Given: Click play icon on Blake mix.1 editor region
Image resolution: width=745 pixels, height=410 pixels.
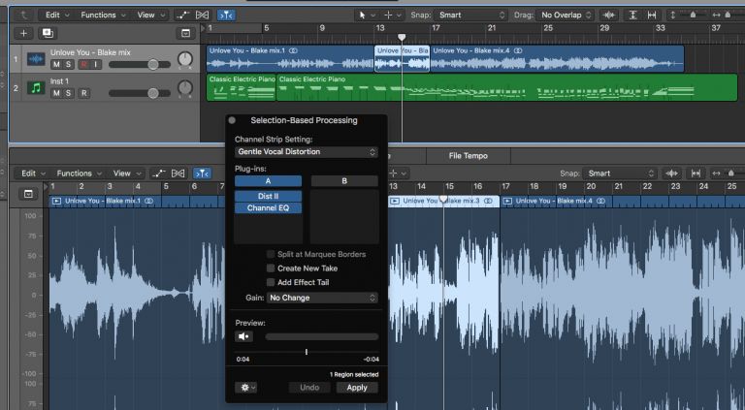Looking at the screenshot, I should (56, 202).
